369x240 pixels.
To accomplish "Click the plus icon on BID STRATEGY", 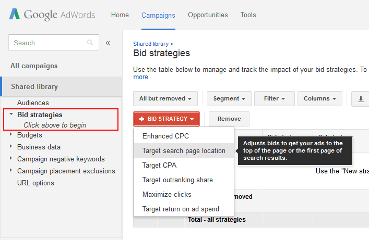I will click(141, 119).
